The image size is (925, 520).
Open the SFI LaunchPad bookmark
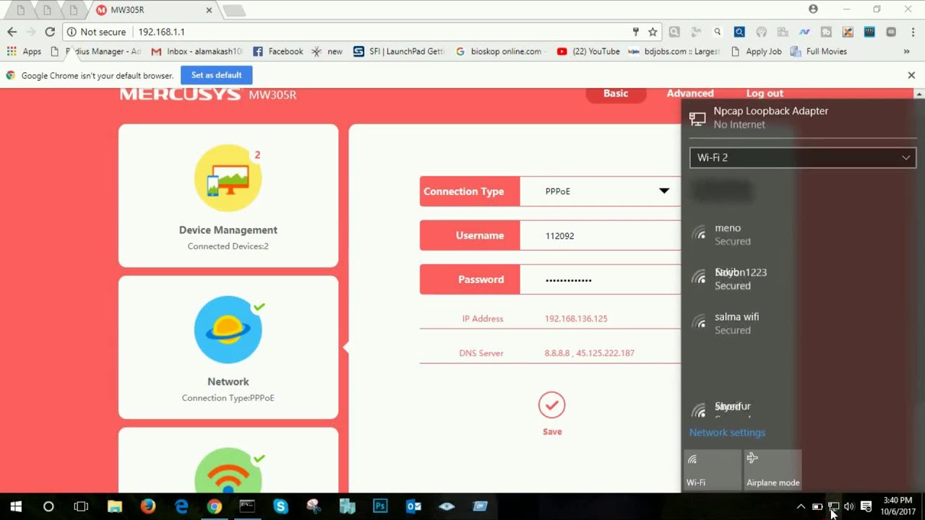pos(399,51)
